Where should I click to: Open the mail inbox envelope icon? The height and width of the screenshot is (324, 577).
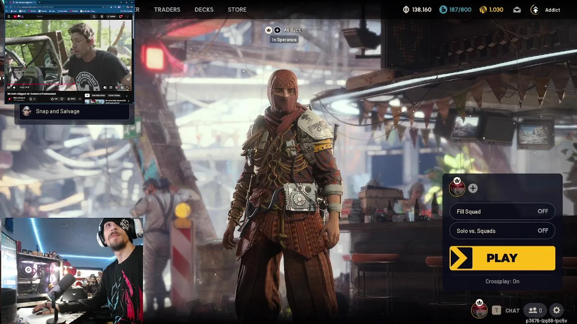(x=517, y=9)
